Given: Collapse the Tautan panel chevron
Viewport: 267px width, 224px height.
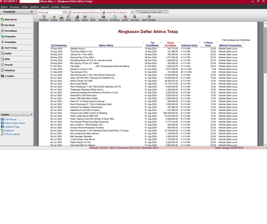Looking at the screenshot, I should coord(31,114).
